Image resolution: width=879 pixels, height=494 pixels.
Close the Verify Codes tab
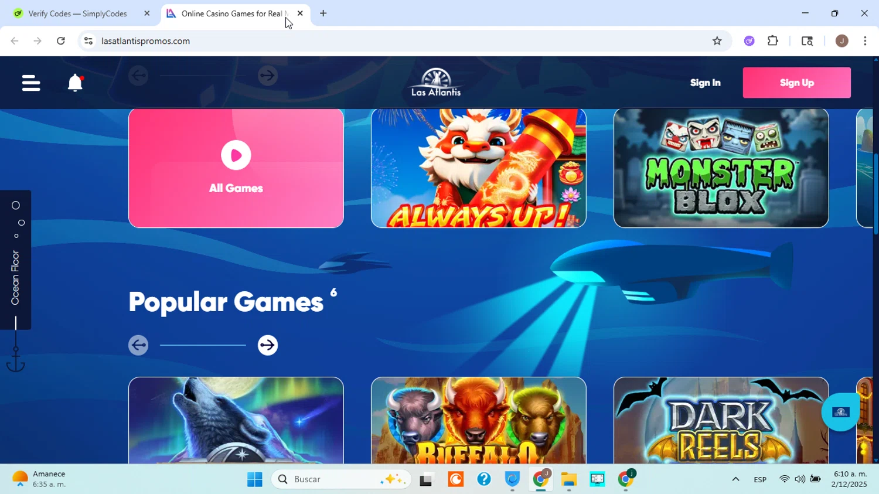(147, 13)
